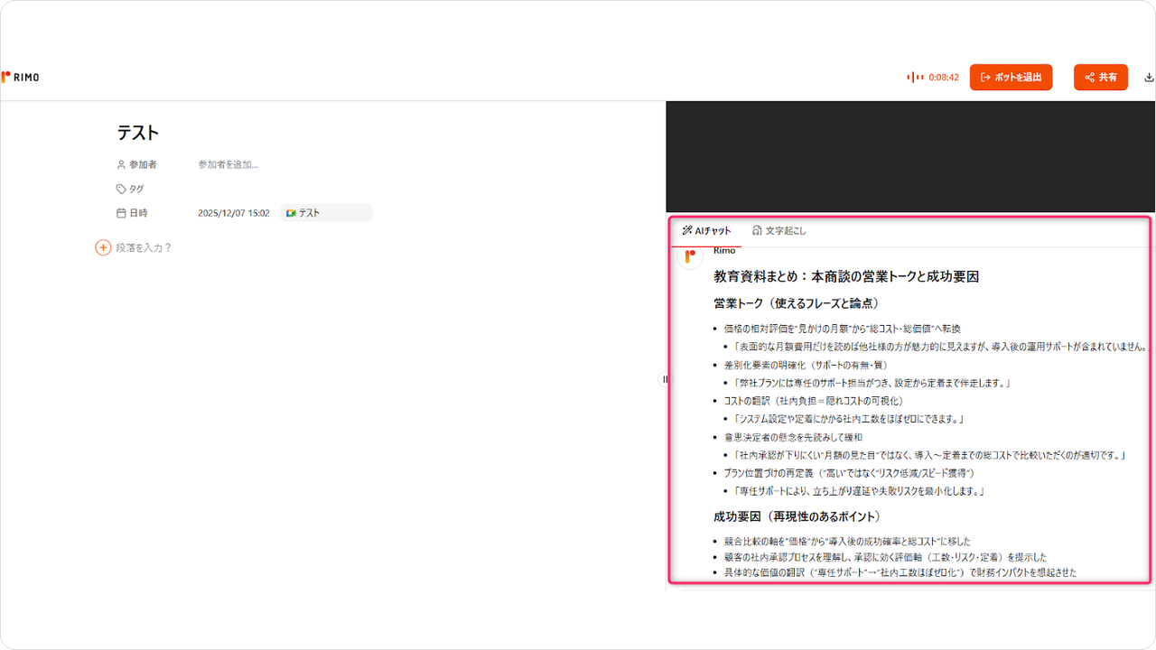Click the bullet starting with プラン位置づけの再定義
Viewport: 1156px width, 650px height.
coord(849,473)
